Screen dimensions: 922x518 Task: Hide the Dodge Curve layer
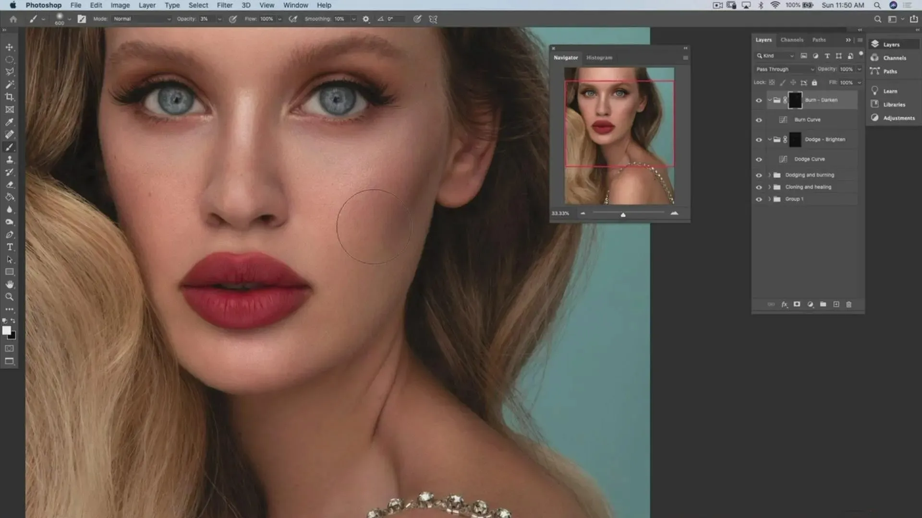[759, 159]
